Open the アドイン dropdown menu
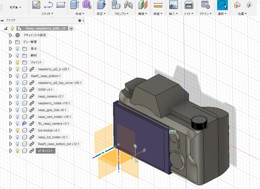 (205, 14)
